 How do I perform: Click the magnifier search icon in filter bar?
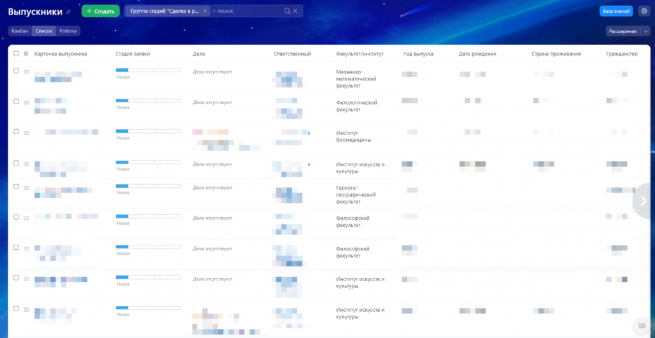tap(287, 11)
